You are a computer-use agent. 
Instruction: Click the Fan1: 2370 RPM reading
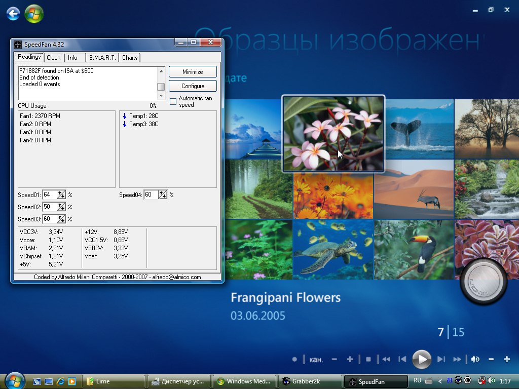pos(40,116)
